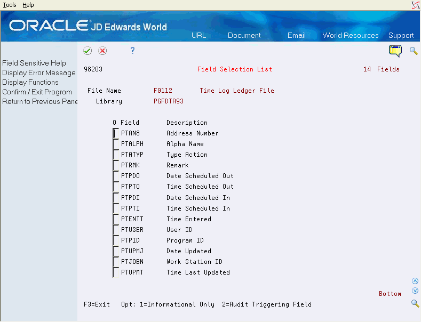421x322 pixels.
Task: Click the Work Station ID description
Action: (194, 262)
